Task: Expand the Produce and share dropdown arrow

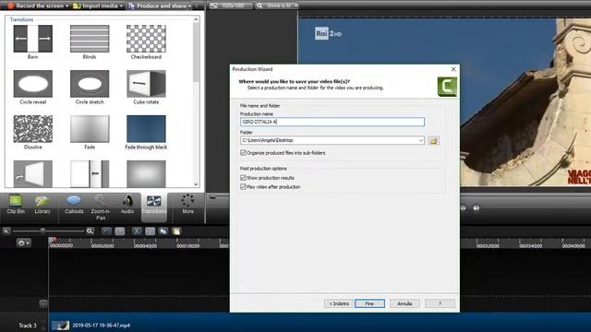Action: 189,6
